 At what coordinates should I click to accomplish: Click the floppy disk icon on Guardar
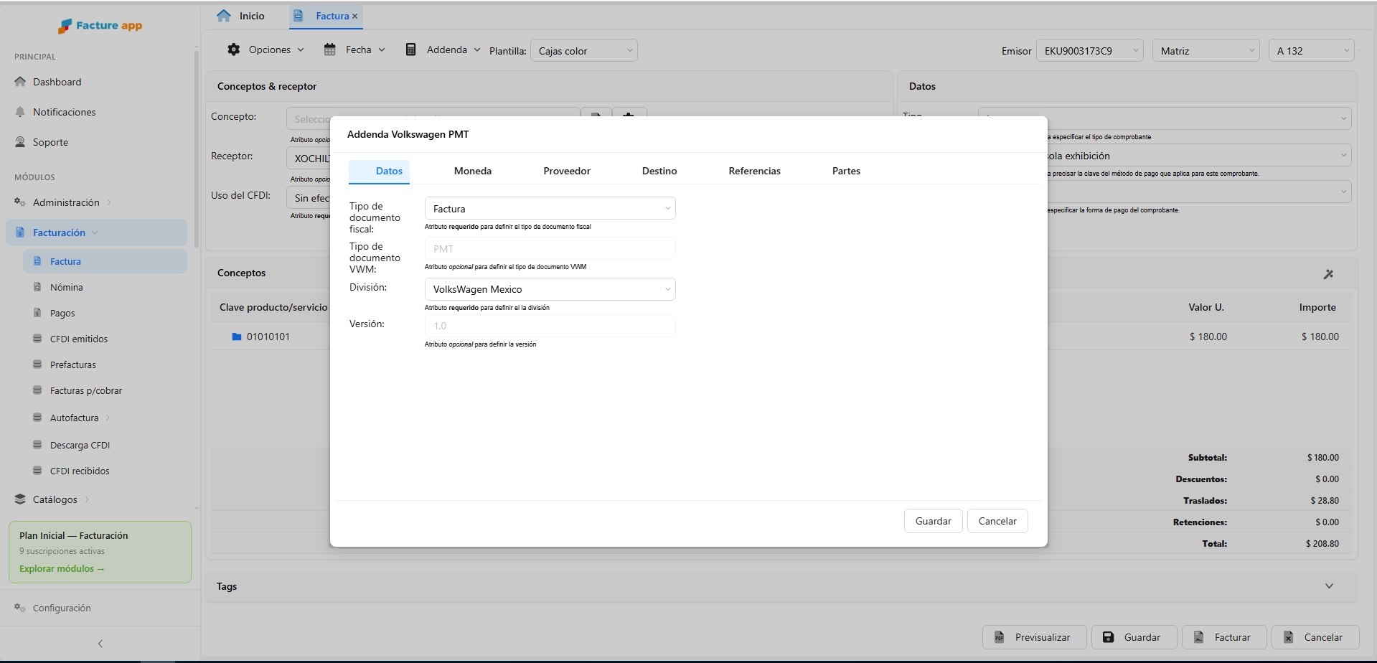(x=1109, y=637)
